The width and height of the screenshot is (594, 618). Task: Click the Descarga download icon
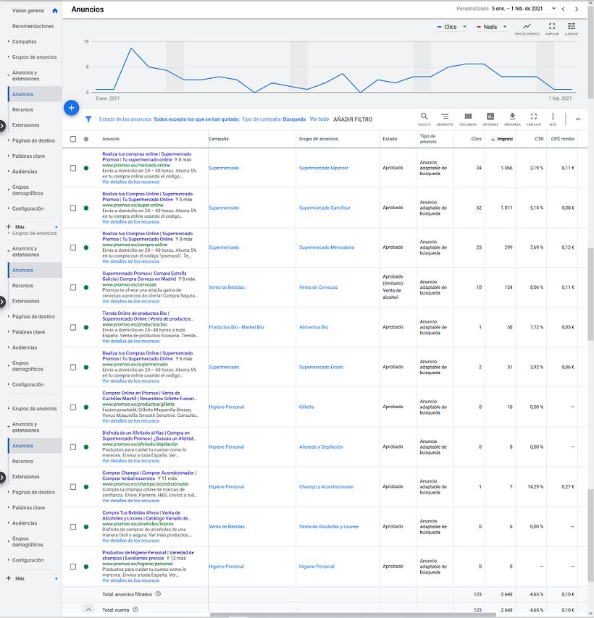[512, 117]
